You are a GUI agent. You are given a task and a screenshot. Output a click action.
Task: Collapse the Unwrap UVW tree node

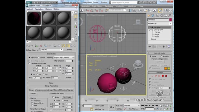click(x=152, y=30)
